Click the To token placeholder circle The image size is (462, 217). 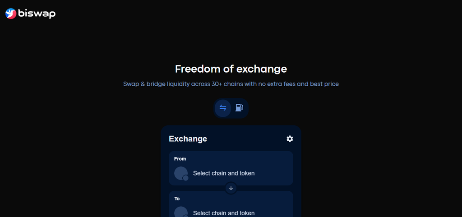181,212
